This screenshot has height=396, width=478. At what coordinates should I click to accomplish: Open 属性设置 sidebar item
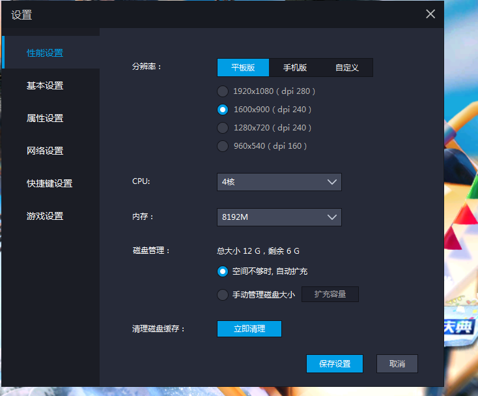(45, 118)
